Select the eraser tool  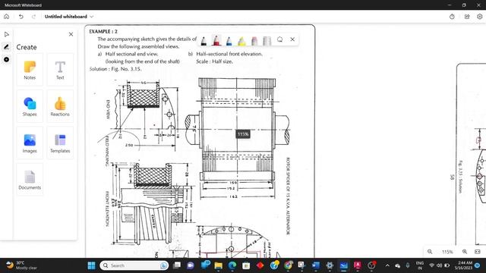pyautogui.click(x=254, y=40)
